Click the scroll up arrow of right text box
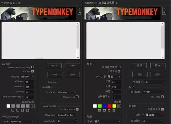The image size is (171, 124). pos(163,24)
